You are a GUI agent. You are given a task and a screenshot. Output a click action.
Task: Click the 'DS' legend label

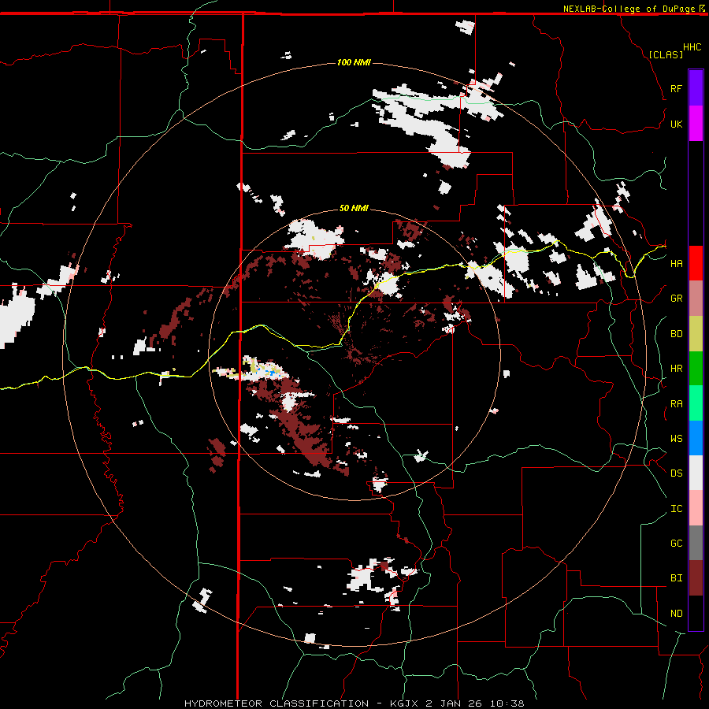coord(676,473)
